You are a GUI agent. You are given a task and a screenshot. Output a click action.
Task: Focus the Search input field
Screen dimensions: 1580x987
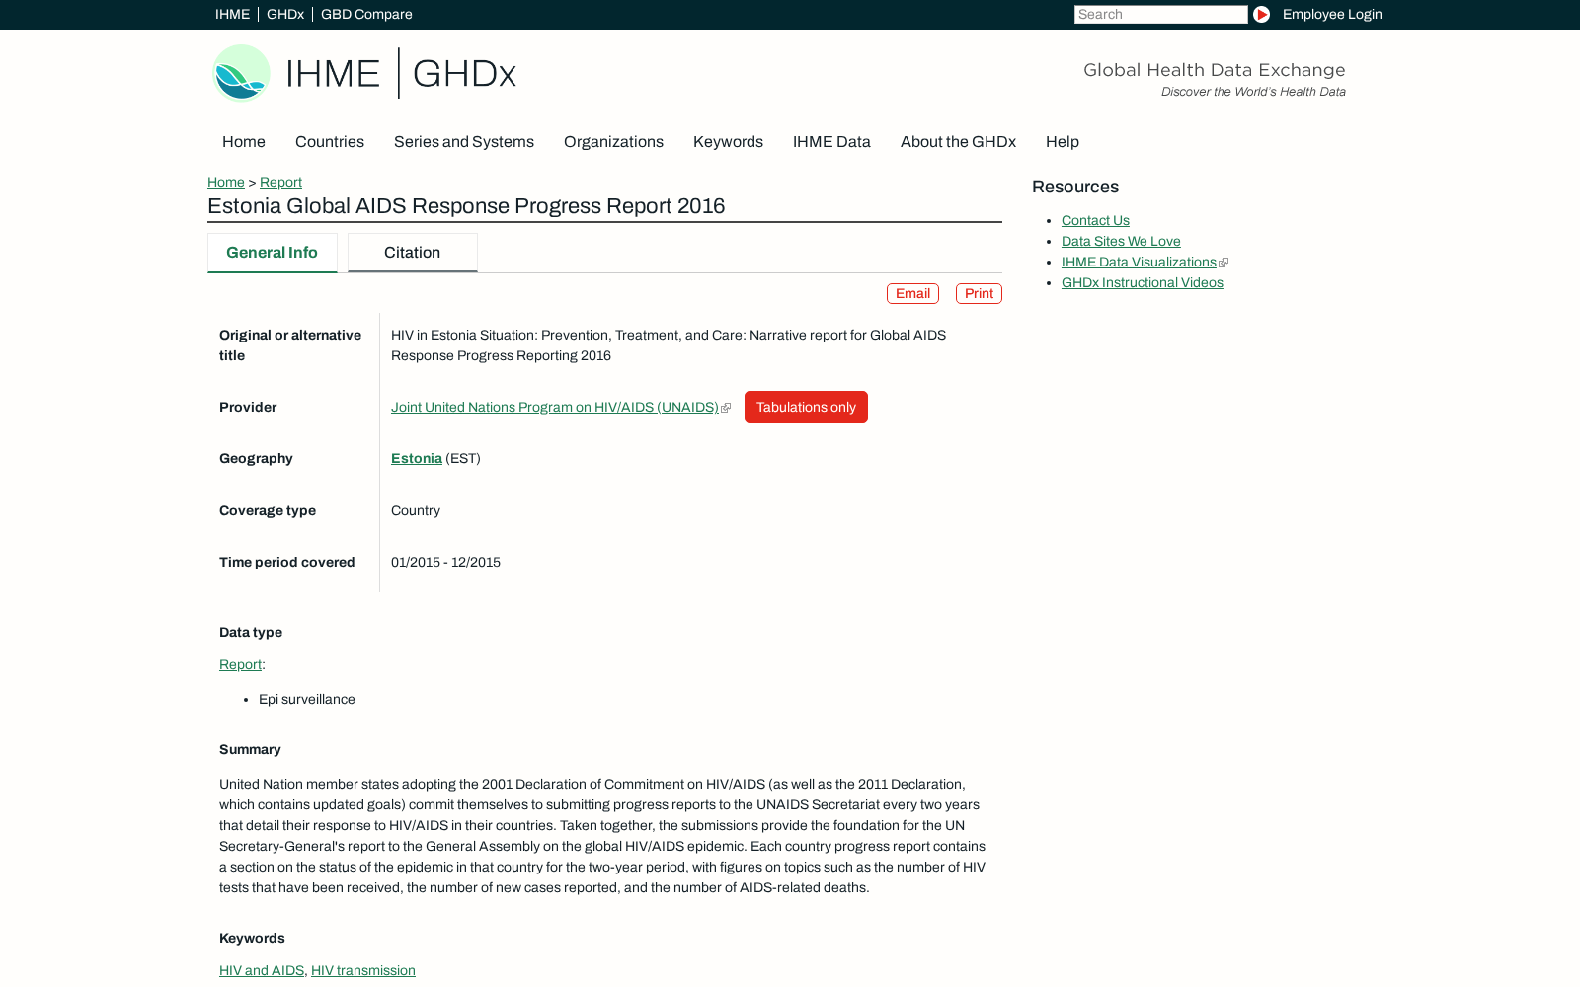coord(1160,15)
